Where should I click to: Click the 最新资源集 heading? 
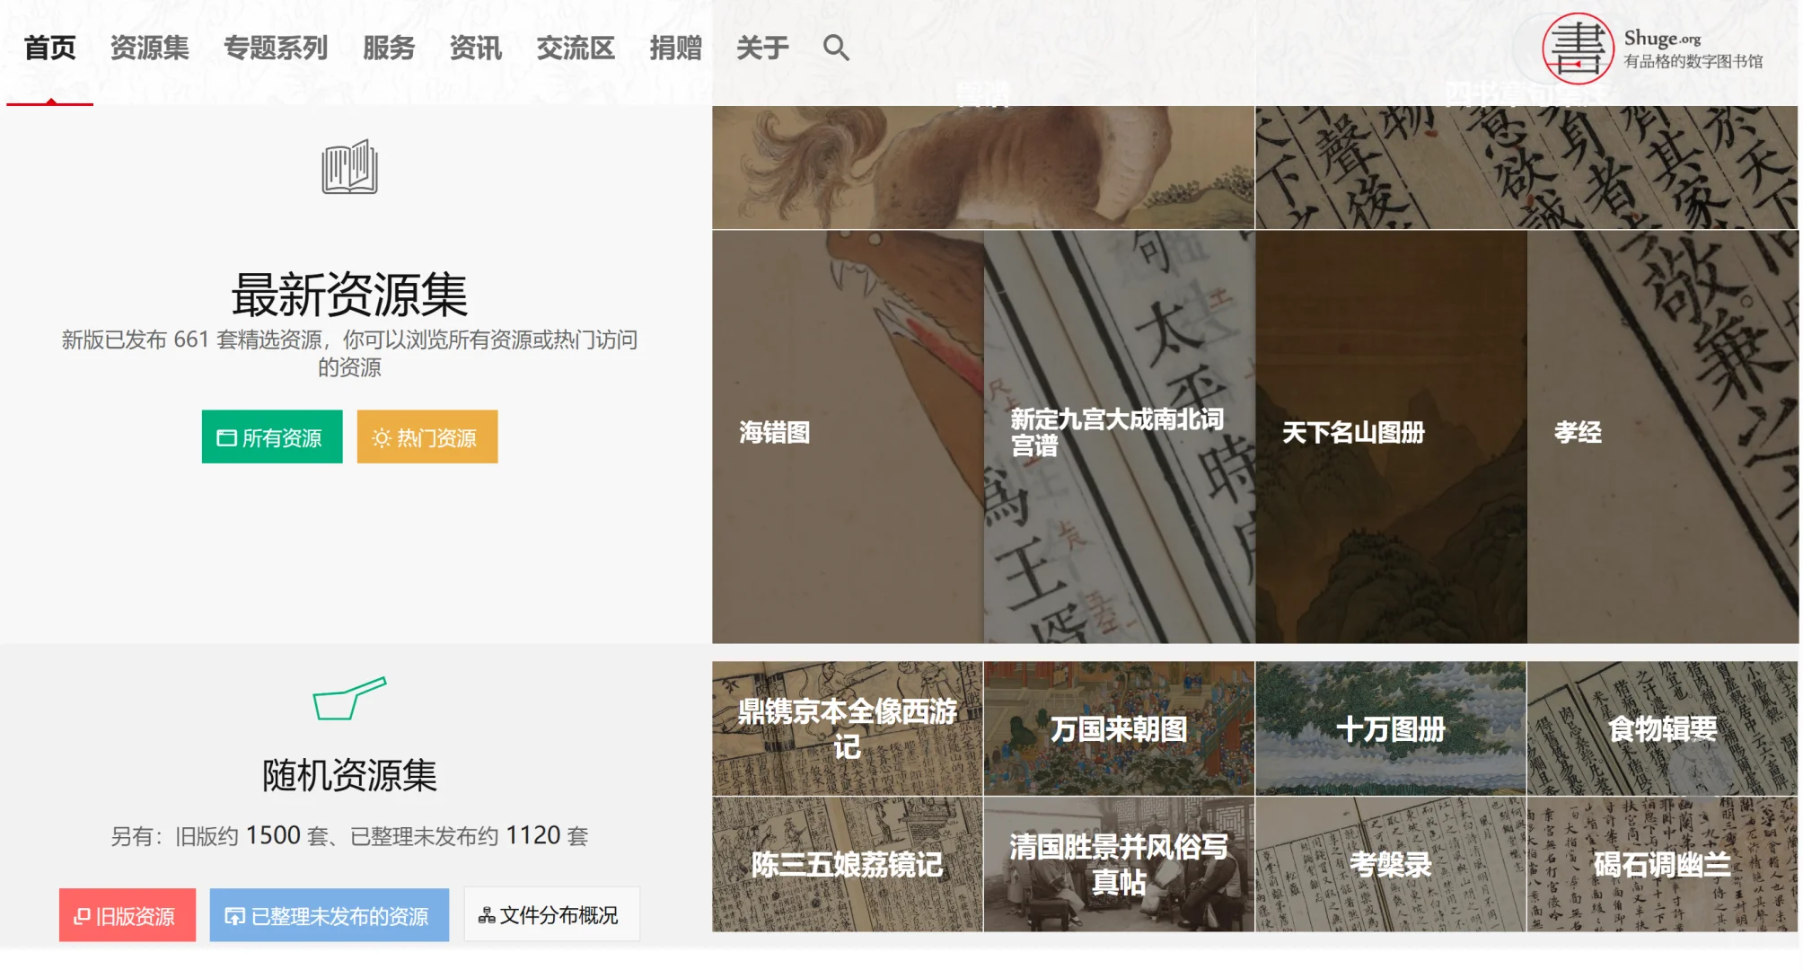pyautogui.click(x=349, y=295)
